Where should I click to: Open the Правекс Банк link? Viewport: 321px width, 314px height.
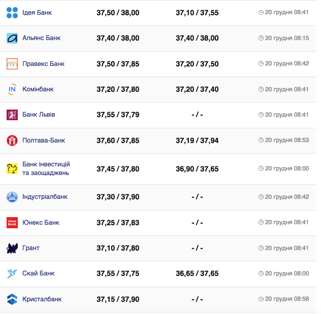pyautogui.click(x=43, y=64)
